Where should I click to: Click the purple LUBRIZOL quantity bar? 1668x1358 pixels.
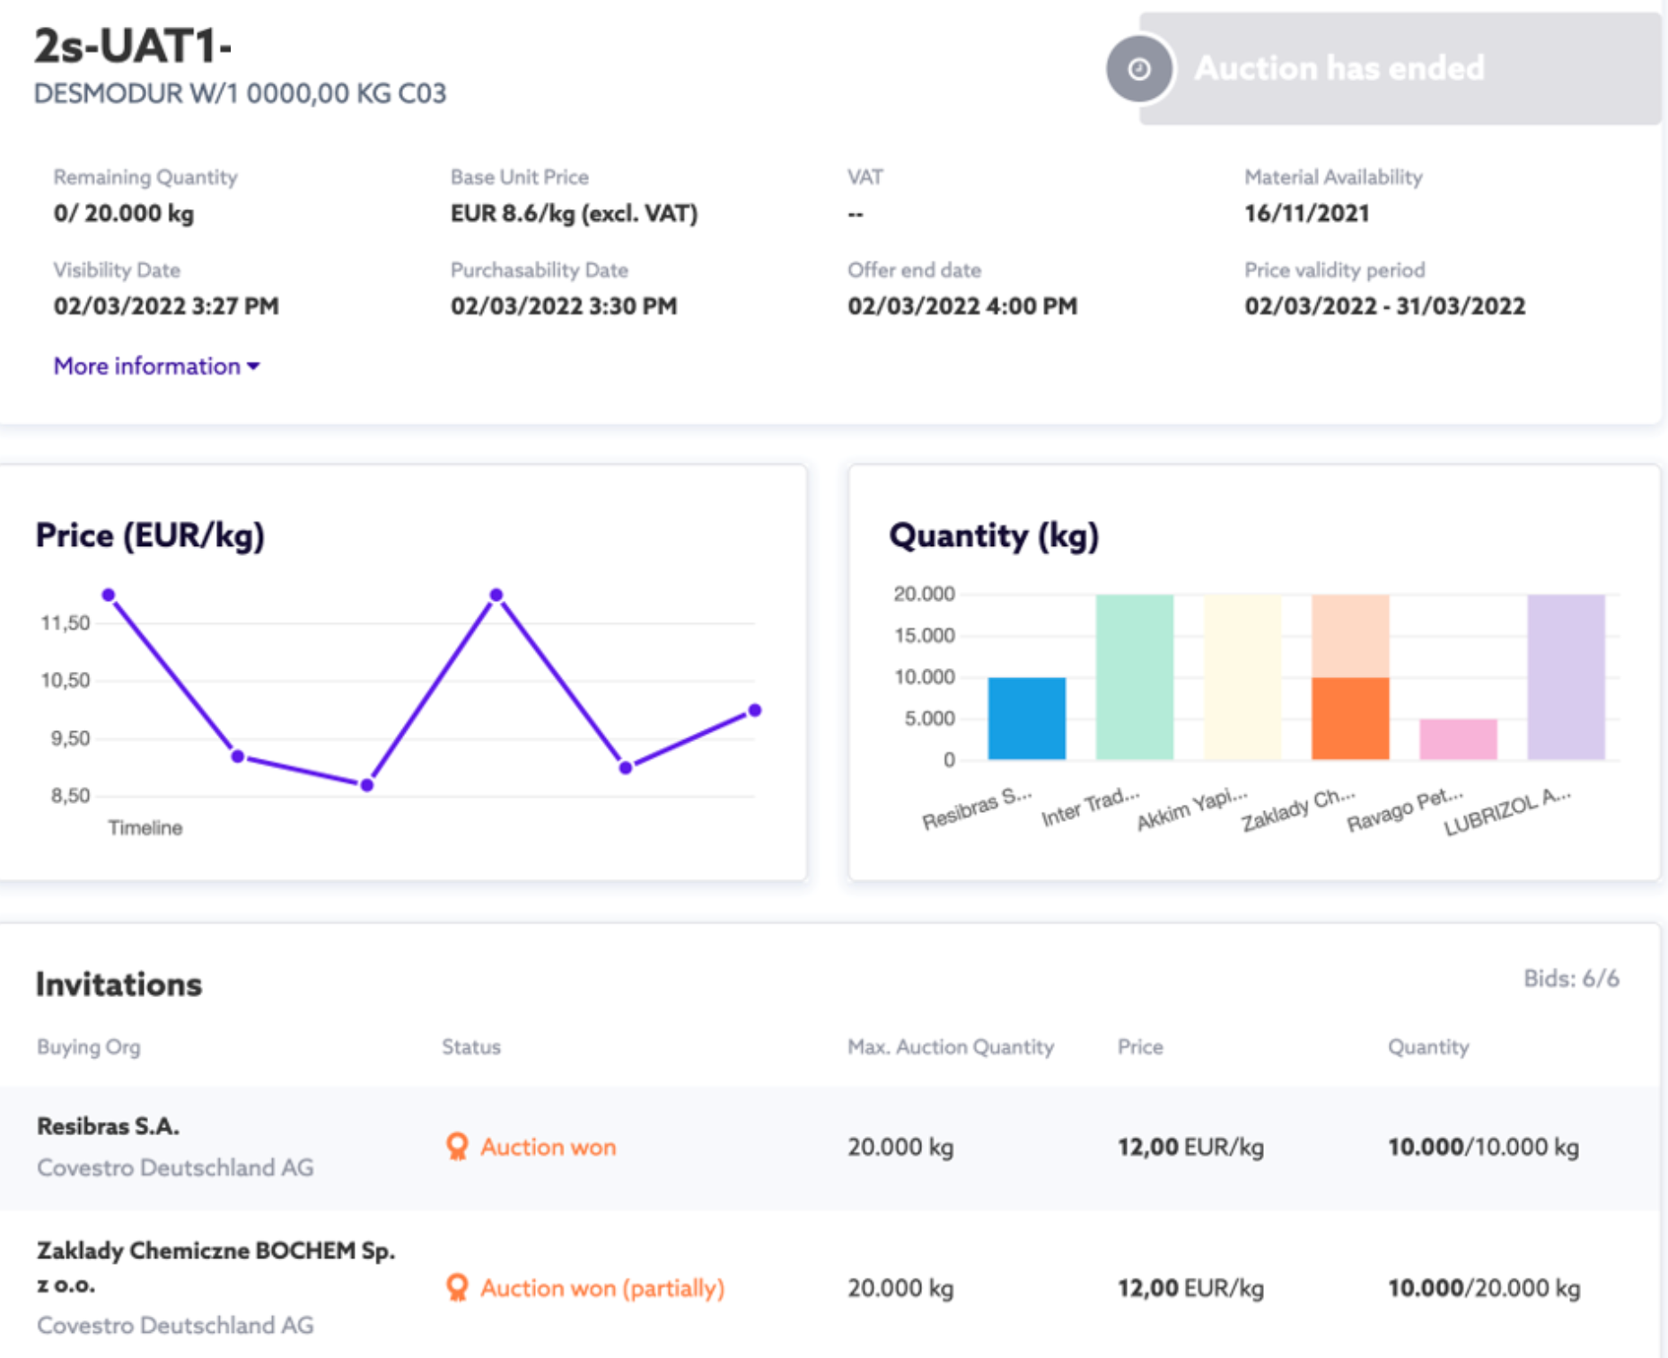coord(1566,677)
